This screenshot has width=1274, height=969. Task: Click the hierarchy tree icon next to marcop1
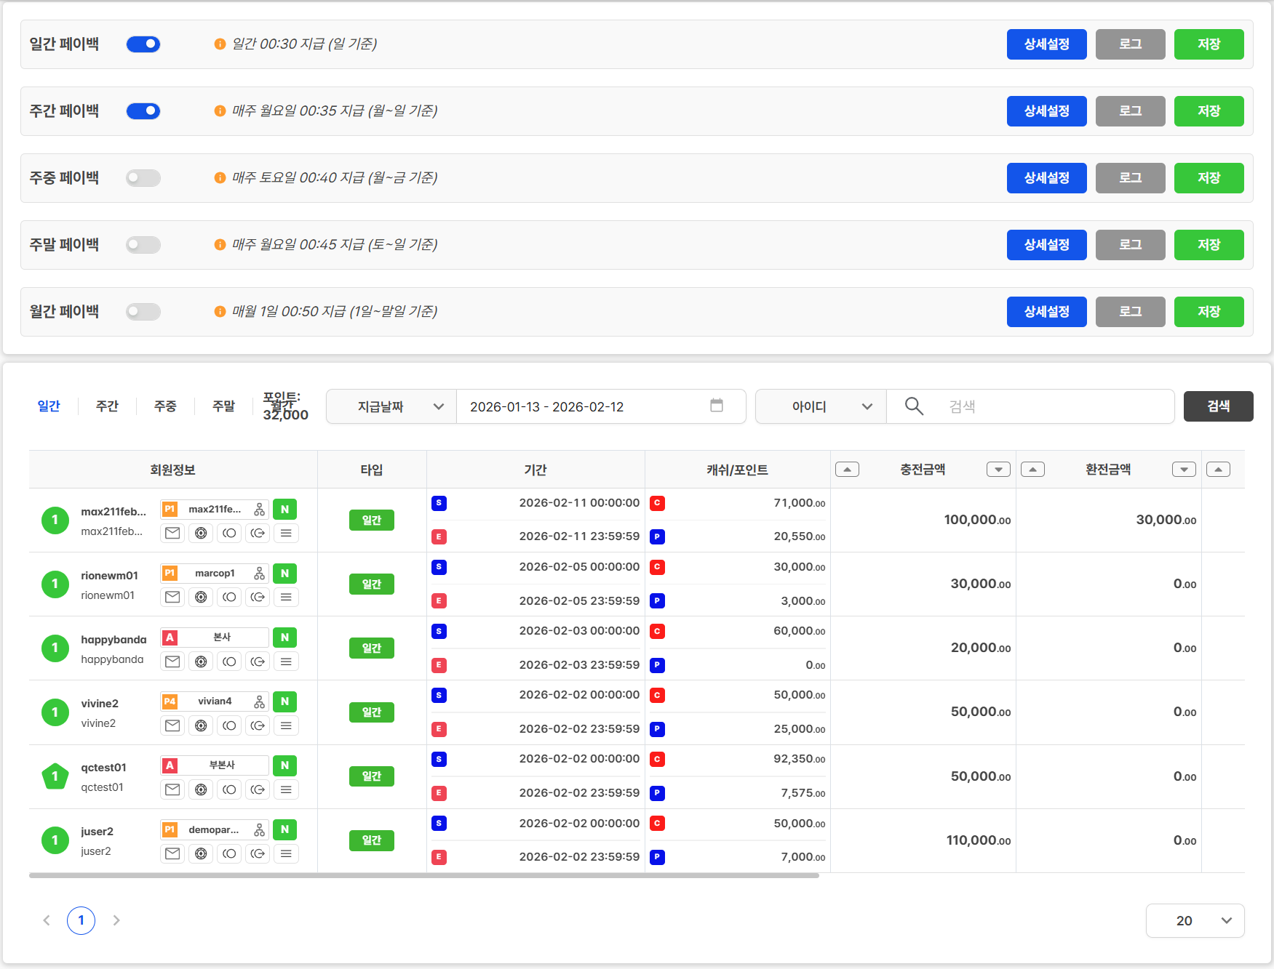point(260,574)
